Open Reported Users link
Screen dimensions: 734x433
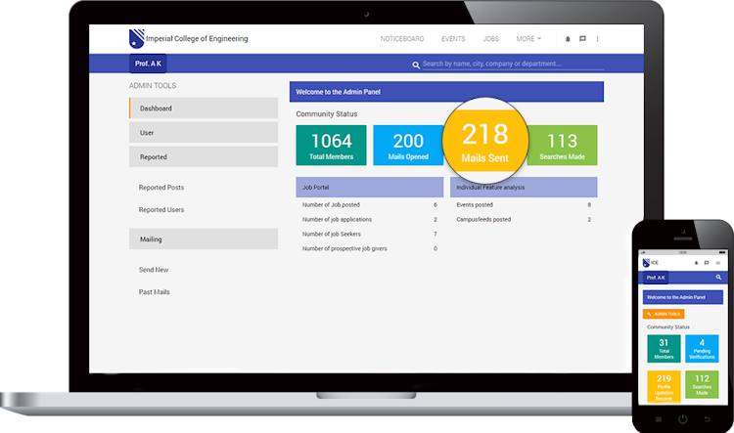coord(161,210)
